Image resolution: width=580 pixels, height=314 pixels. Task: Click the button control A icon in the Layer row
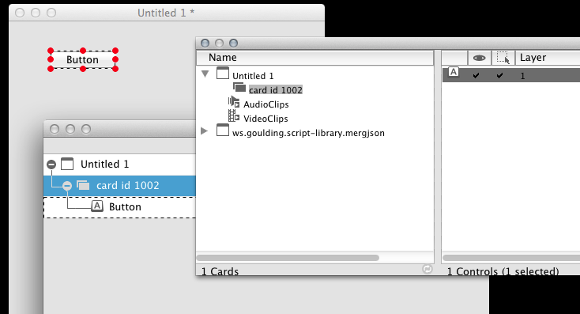coord(454,72)
